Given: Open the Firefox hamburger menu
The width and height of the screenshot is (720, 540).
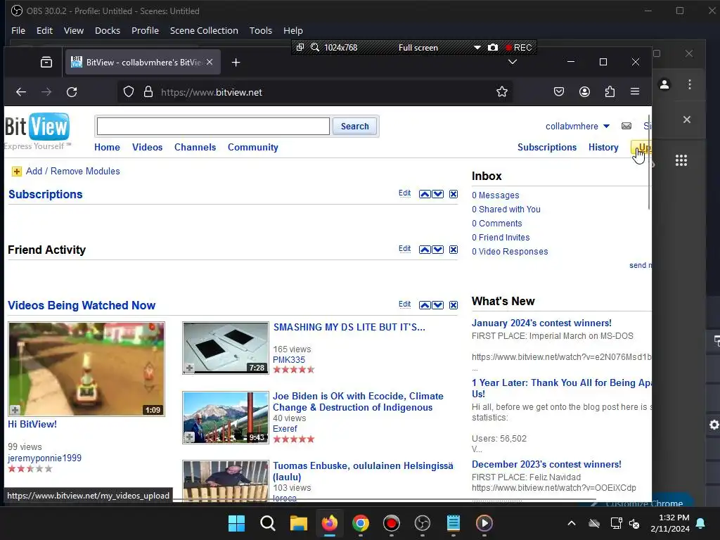Looking at the screenshot, I should tap(635, 92).
